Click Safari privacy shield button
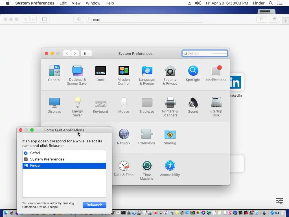 [x=79, y=19]
